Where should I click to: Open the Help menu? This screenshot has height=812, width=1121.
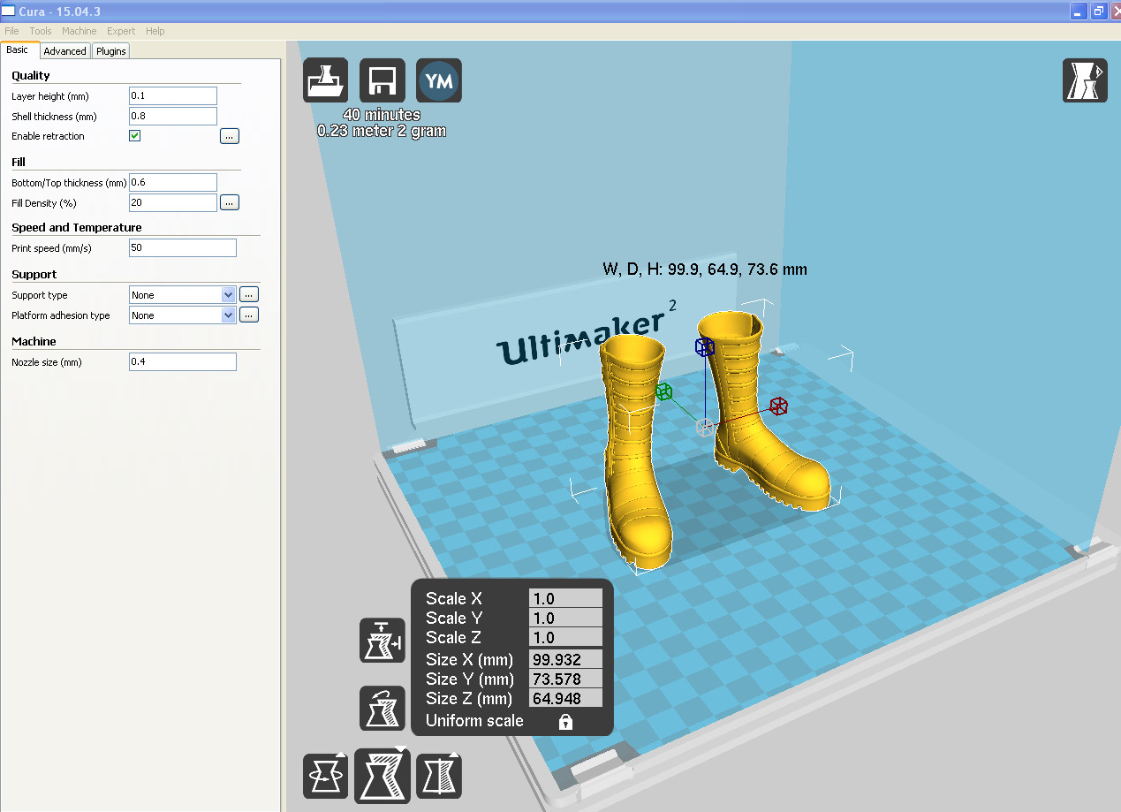click(x=155, y=31)
